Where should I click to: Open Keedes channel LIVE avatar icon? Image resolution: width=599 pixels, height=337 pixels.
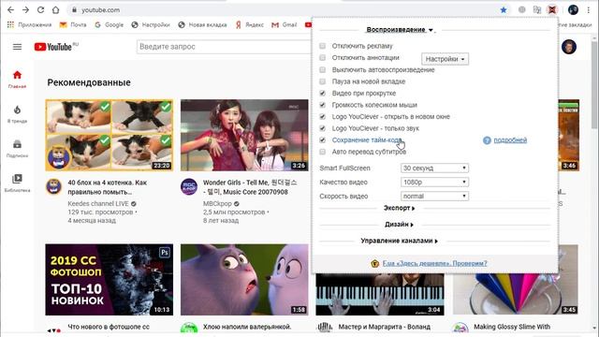coord(54,186)
